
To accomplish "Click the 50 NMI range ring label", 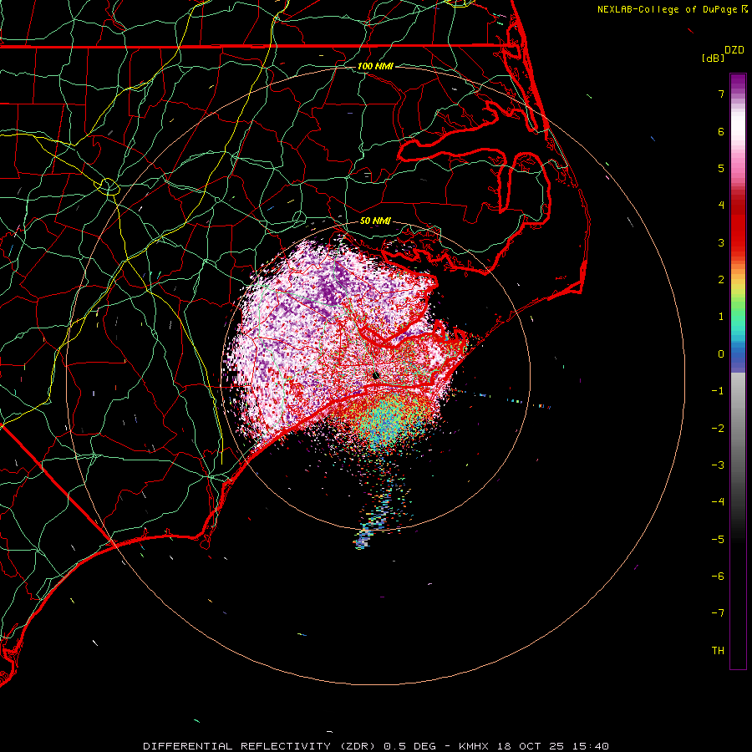I will [x=375, y=221].
